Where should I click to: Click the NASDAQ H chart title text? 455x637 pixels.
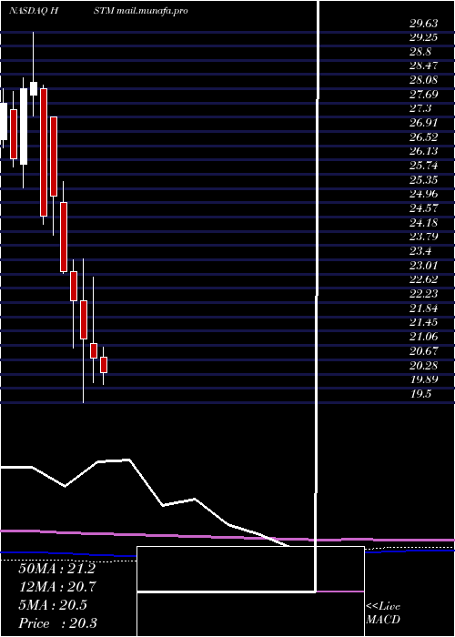coord(35,11)
